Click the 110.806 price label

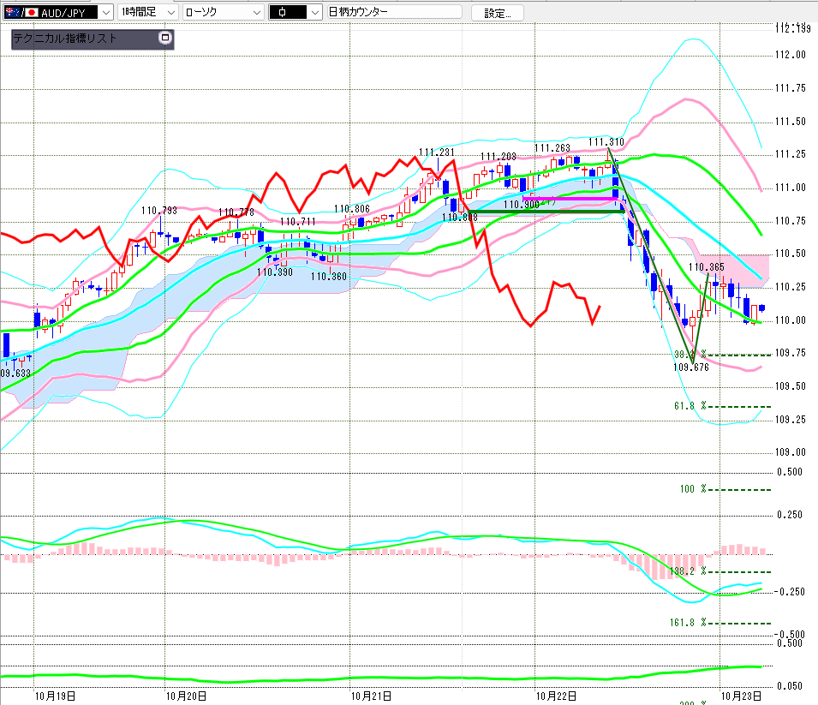pyautogui.click(x=352, y=209)
